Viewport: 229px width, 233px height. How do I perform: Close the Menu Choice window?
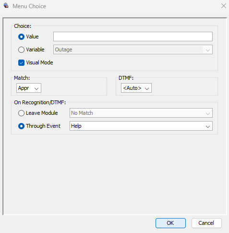(224, 6)
